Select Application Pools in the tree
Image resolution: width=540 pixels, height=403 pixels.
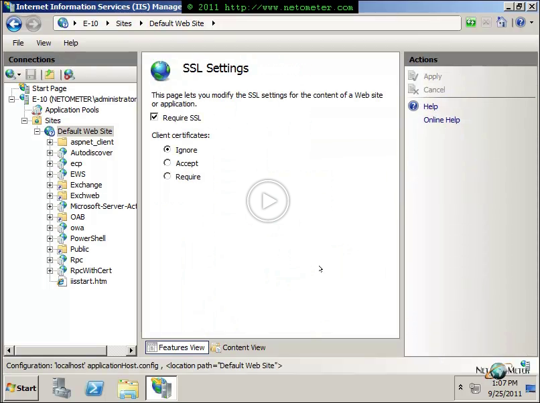click(72, 110)
